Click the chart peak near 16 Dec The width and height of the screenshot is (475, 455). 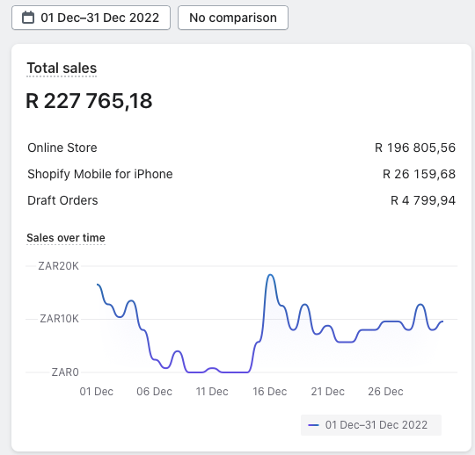click(x=270, y=275)
